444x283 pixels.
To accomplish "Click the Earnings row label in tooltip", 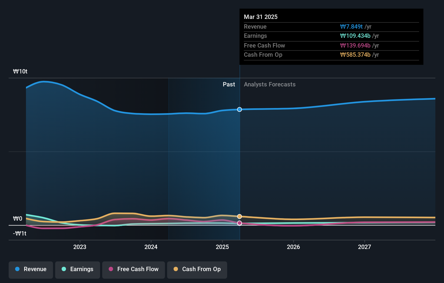I will pos(255,36).
